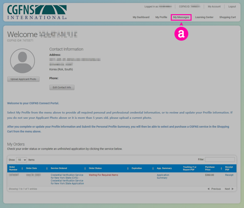Screen dimensions: 244x208
Task: Click Welcome to your CGFNS Connect Portal text
Action: point(33,103)
